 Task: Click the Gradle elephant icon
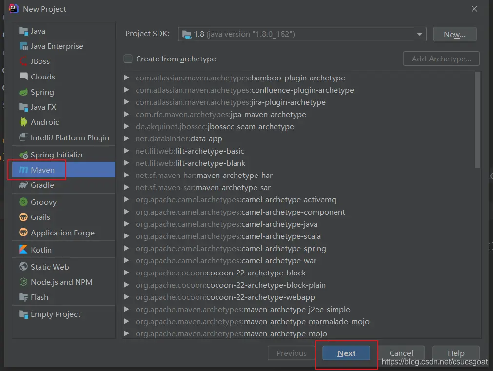[x=23, y=185]
